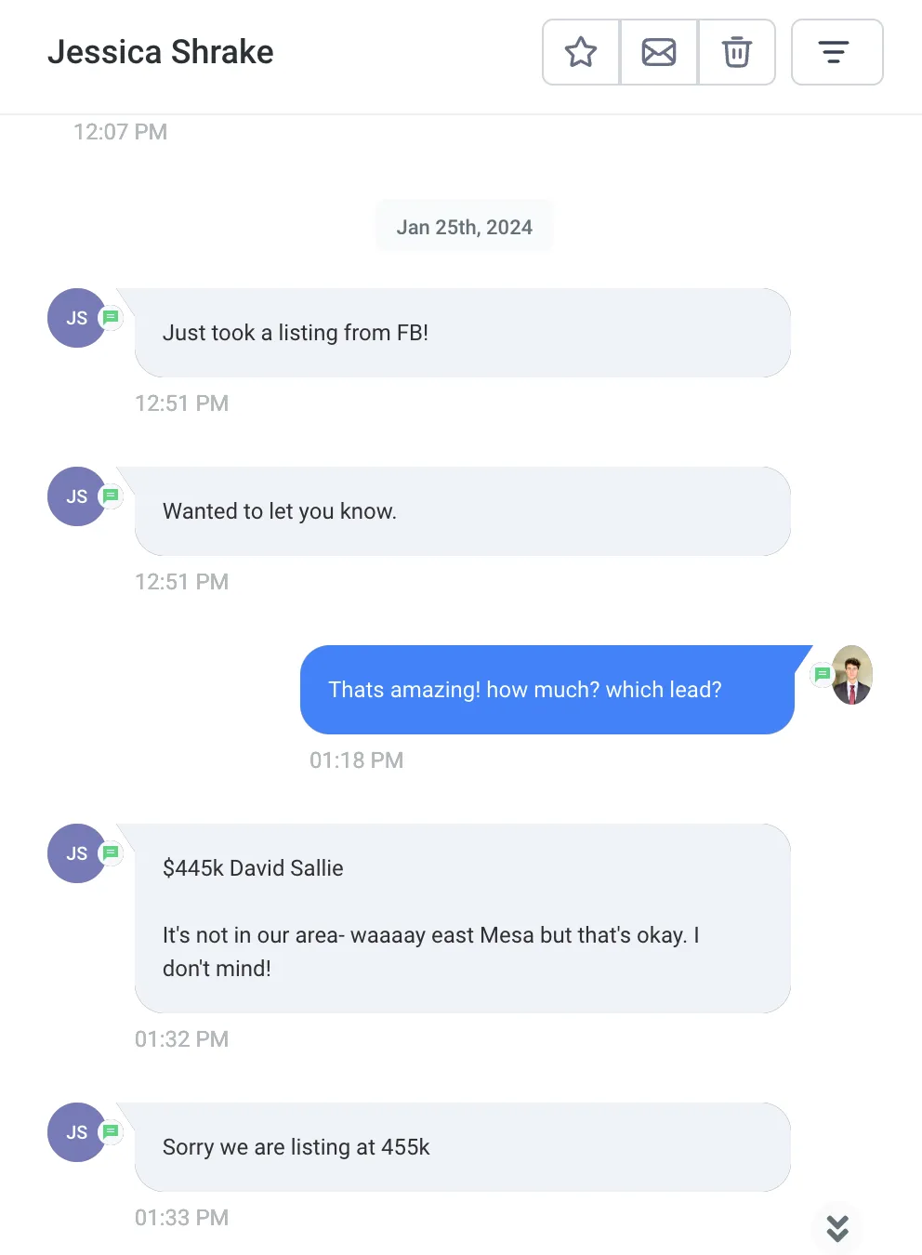
Task: Open the filter lines menu button
Action: pyautogui.click(x=836, y=52)
